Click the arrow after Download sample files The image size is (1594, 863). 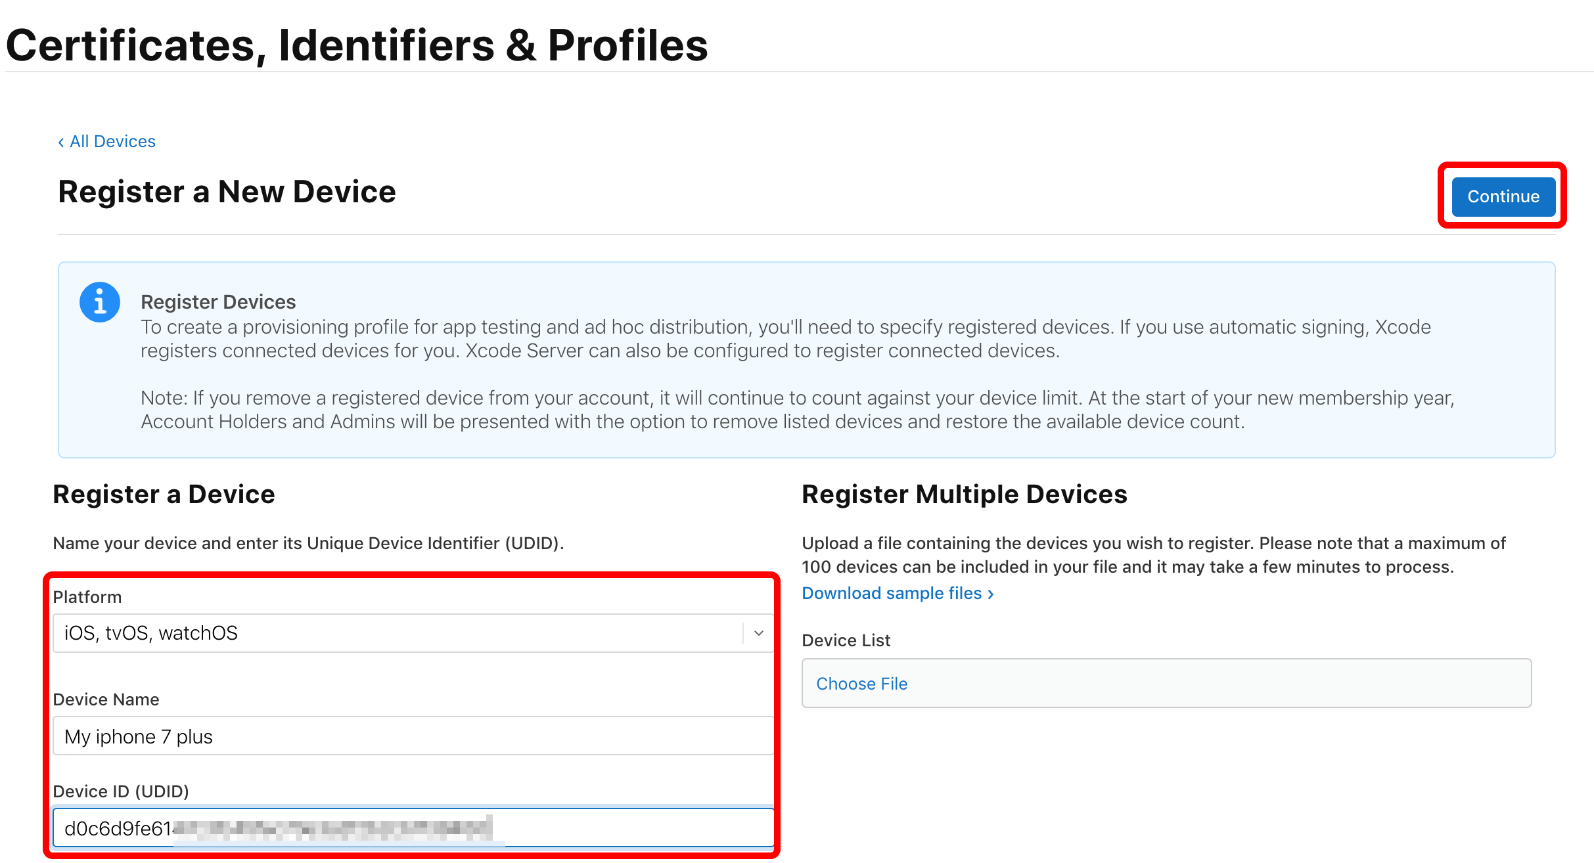coord(991,594)
